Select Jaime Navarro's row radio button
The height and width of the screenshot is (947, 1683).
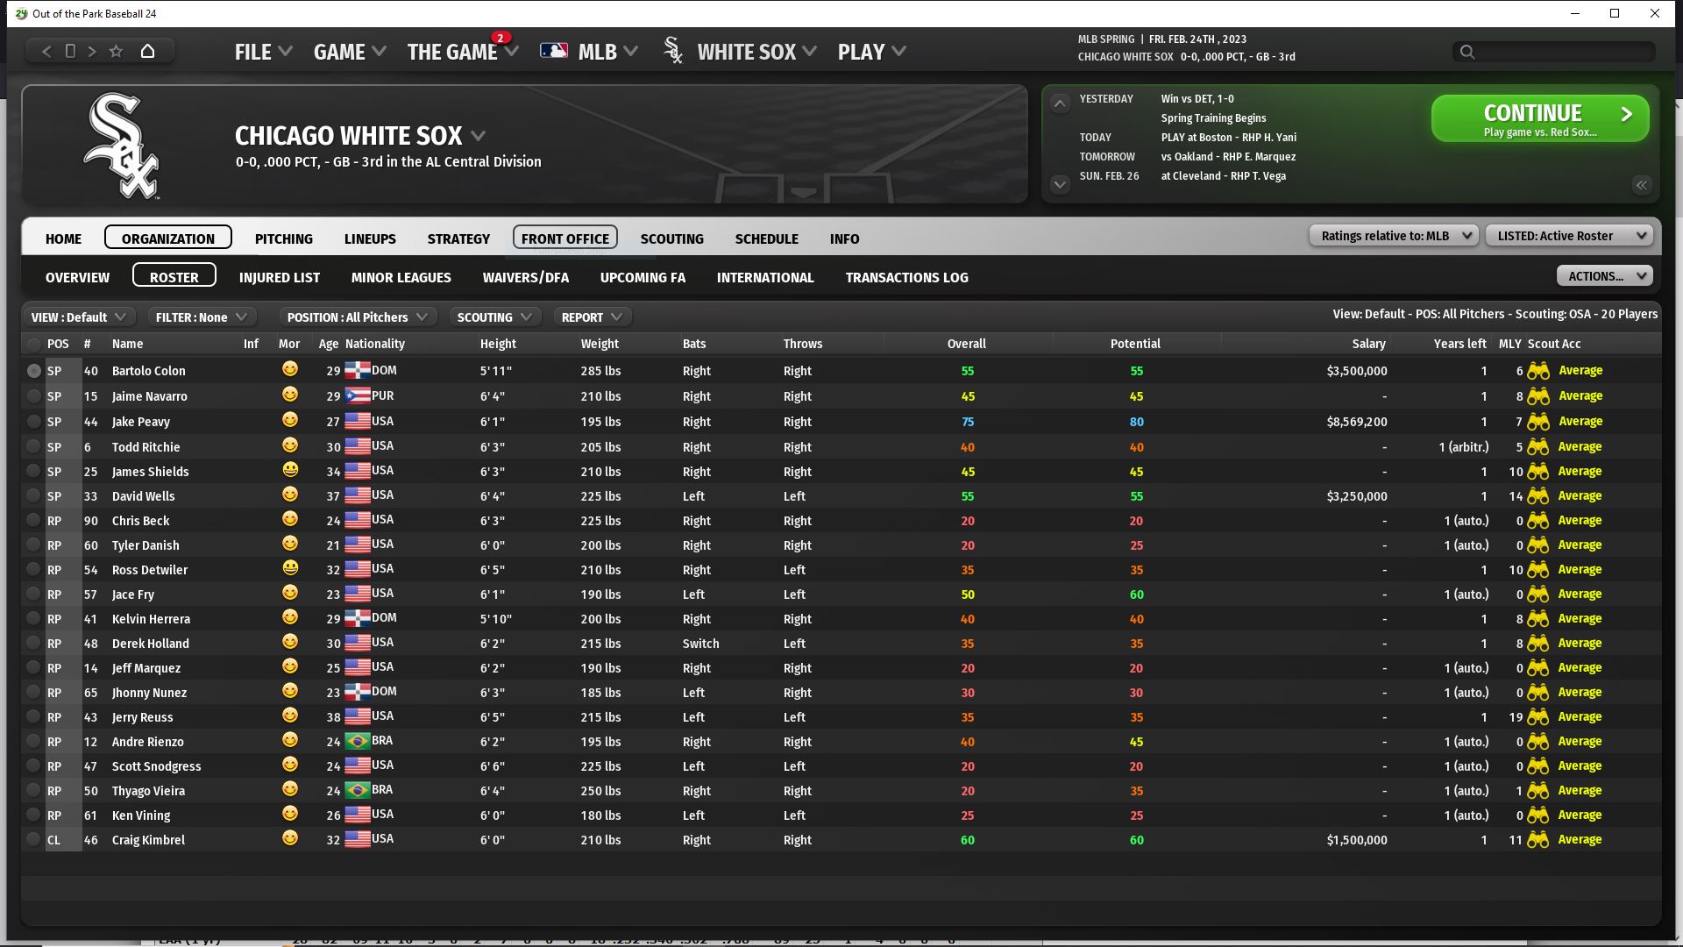click(x=33, y=396)
